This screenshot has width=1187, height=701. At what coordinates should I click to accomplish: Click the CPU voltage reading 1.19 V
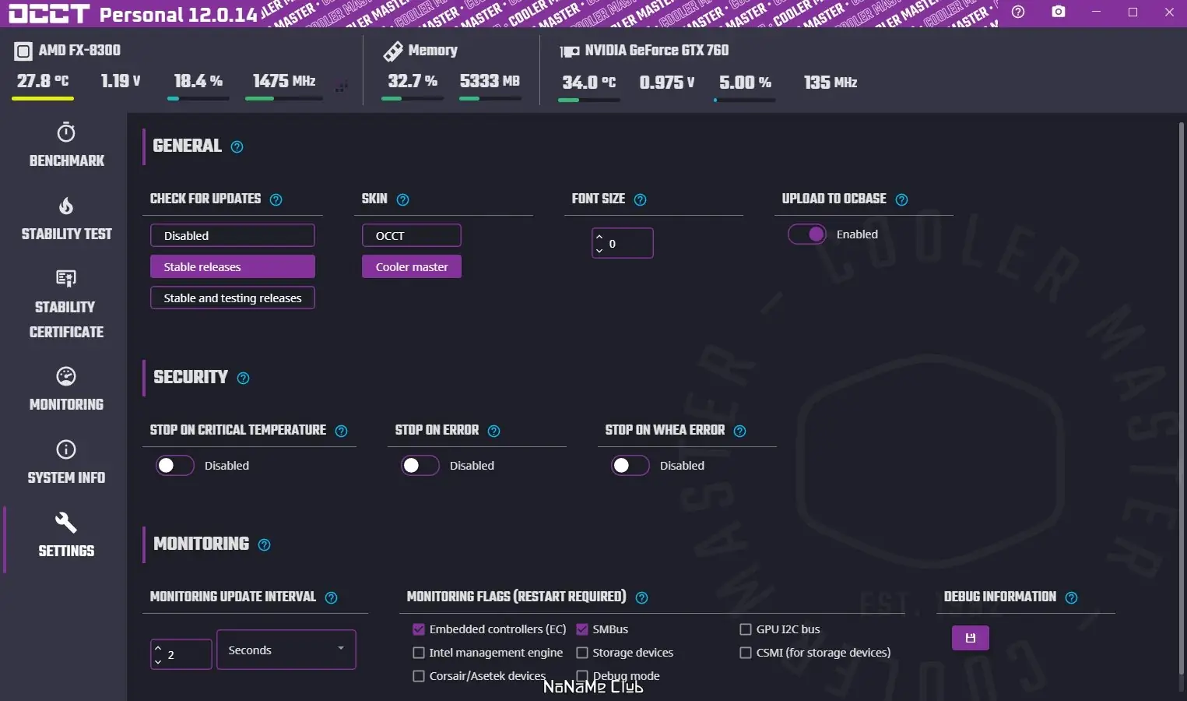coord(121,80)
